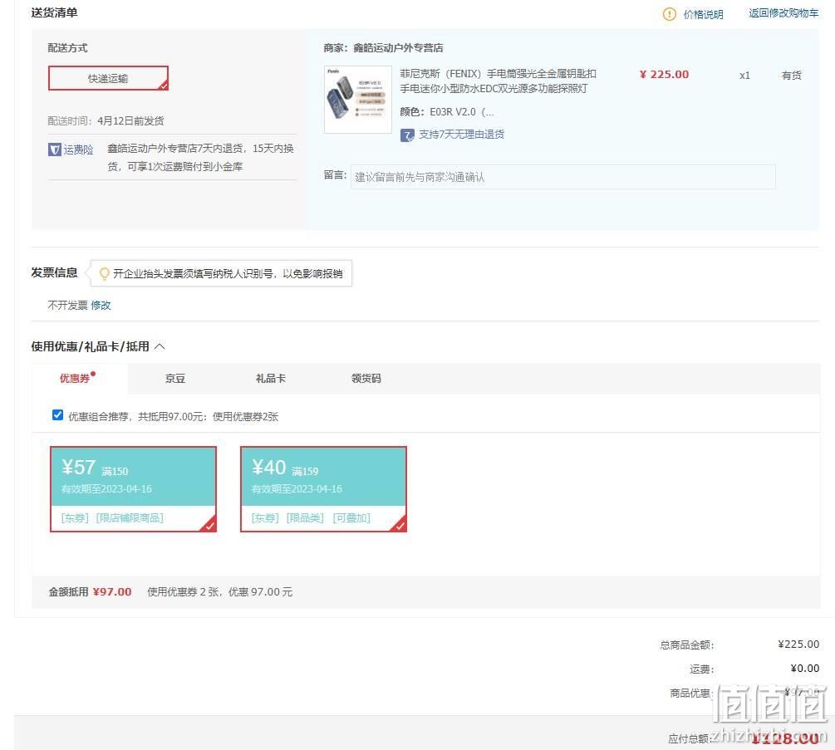Screen dimensions: 835x750
Task: Click the 有货 stock status
Action: 791,75
